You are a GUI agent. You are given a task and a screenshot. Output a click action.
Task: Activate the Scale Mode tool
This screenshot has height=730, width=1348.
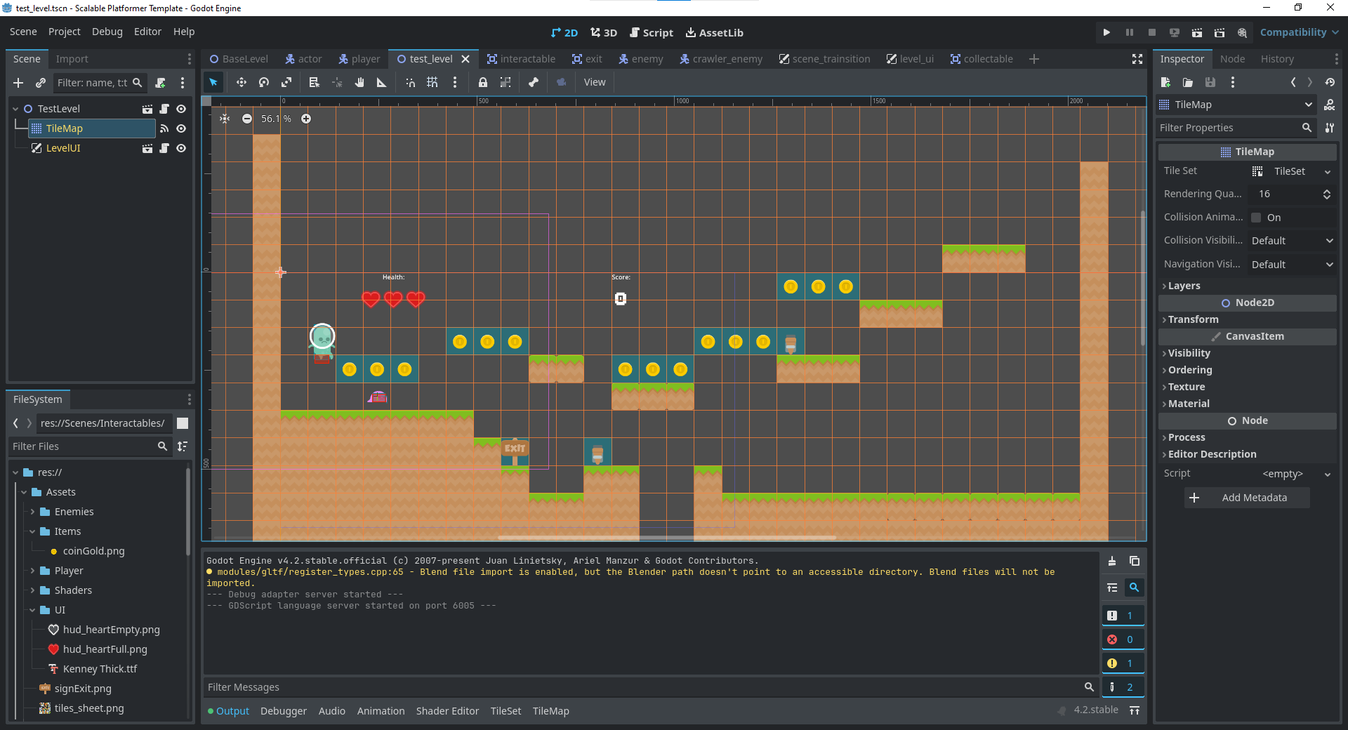(286, 82)
